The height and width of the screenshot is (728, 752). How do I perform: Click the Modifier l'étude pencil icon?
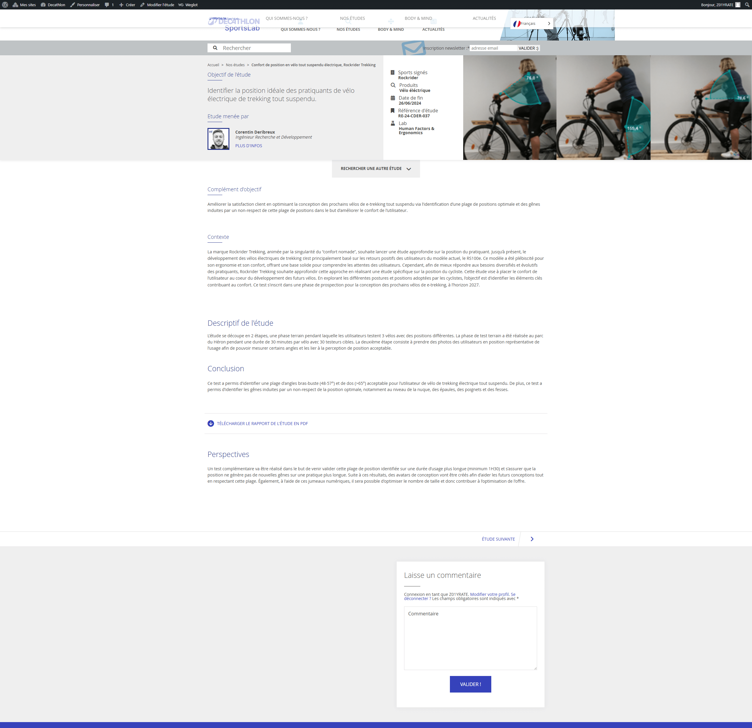pyautogui.click(x=142, y=5)
